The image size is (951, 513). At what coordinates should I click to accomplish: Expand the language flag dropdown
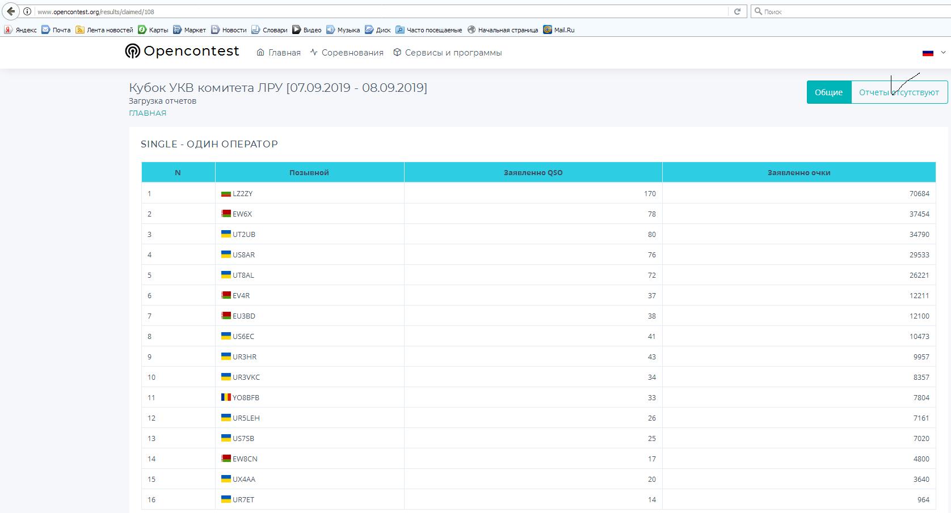(933, 53)
